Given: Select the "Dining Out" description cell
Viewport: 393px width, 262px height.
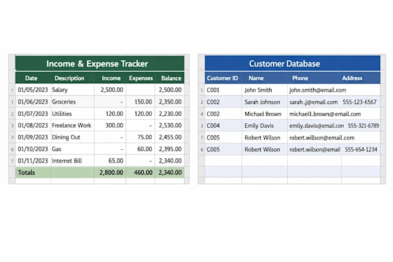Looking at the screenshot, I should click(66, 137).
